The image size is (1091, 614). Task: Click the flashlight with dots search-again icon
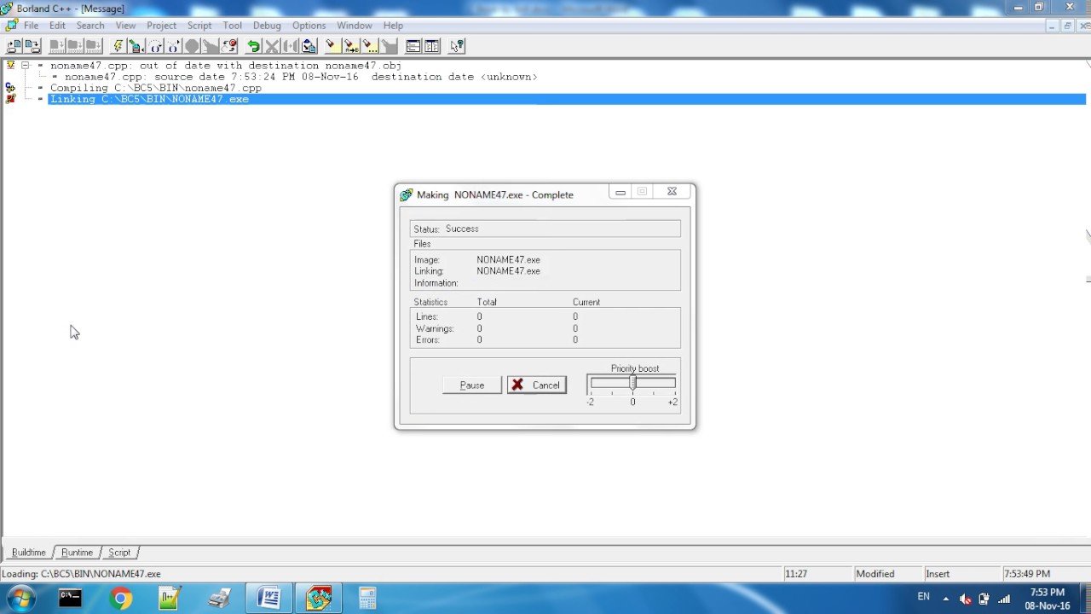tap(369, 46)
